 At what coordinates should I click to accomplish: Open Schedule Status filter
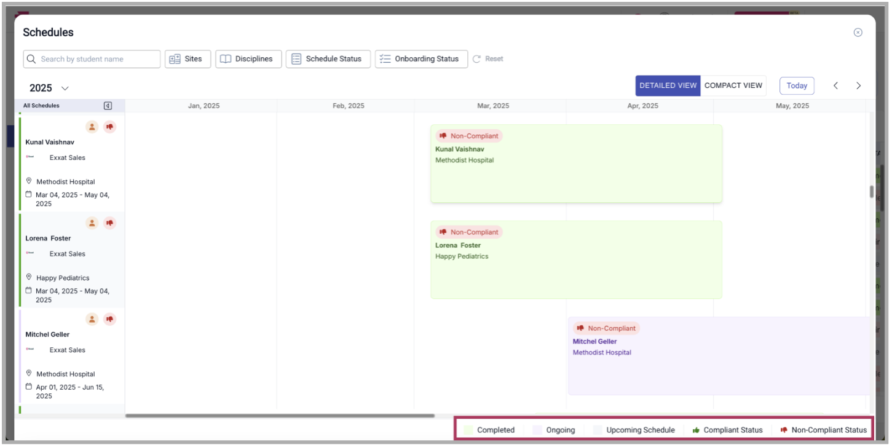328,59
